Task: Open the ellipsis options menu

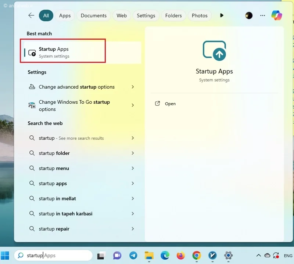Action: [x=262, y=15]
